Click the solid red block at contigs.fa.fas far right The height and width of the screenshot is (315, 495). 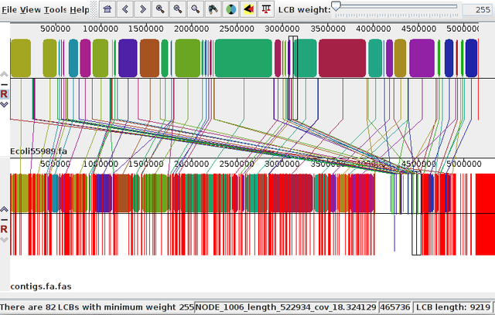(485, 214)
